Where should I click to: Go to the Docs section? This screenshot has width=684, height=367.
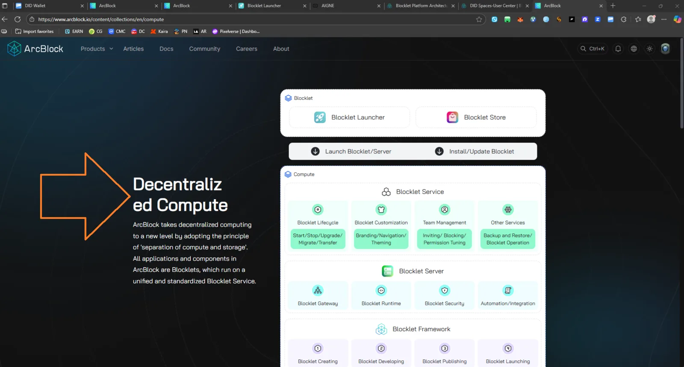tap(166, 49)
